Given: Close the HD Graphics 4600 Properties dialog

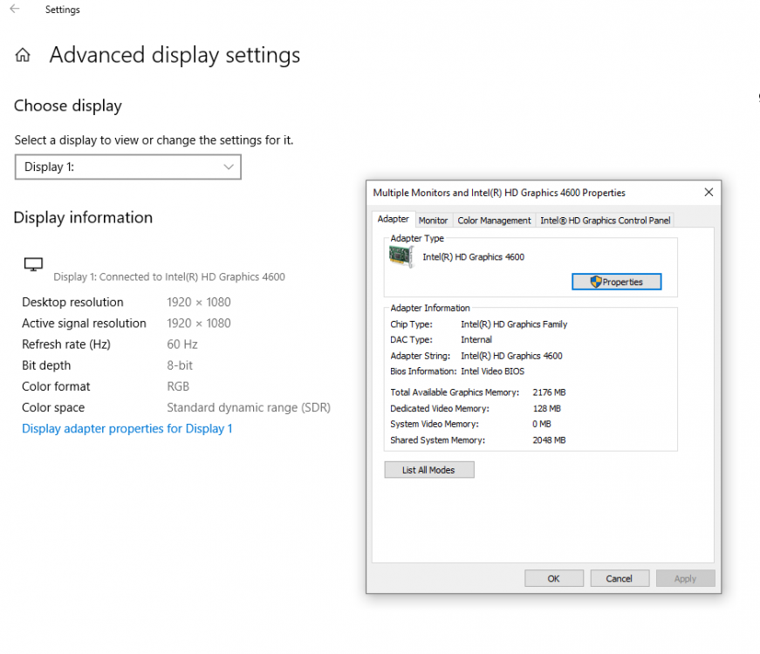Looking at the screenshot, I should (709, 193).
